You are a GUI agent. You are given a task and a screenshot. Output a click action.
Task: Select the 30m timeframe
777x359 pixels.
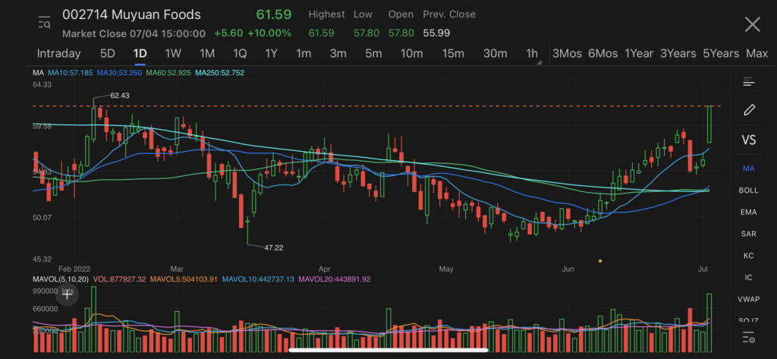(495, 54)
